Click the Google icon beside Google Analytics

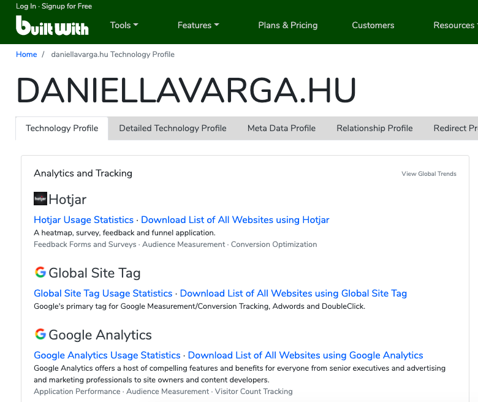pos(40,334)
